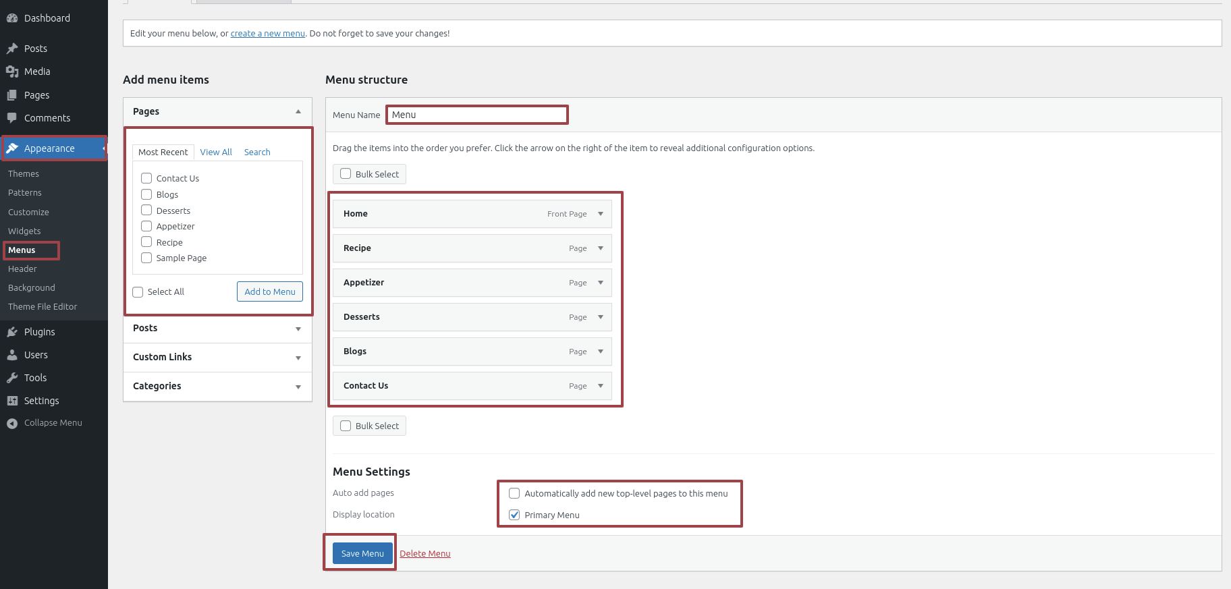The width and height of the screenshot is (1231, 589).
Task: Click the Categories panel title
Action: pos(157,386)
